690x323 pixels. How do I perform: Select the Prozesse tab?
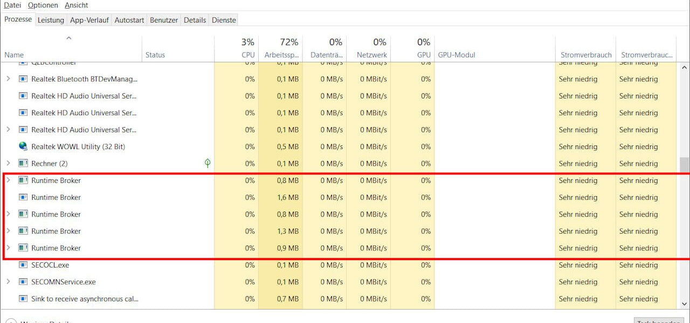[x=18, y=19]
